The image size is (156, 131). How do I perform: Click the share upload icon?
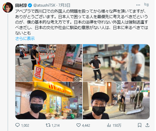tap(147, 125)
